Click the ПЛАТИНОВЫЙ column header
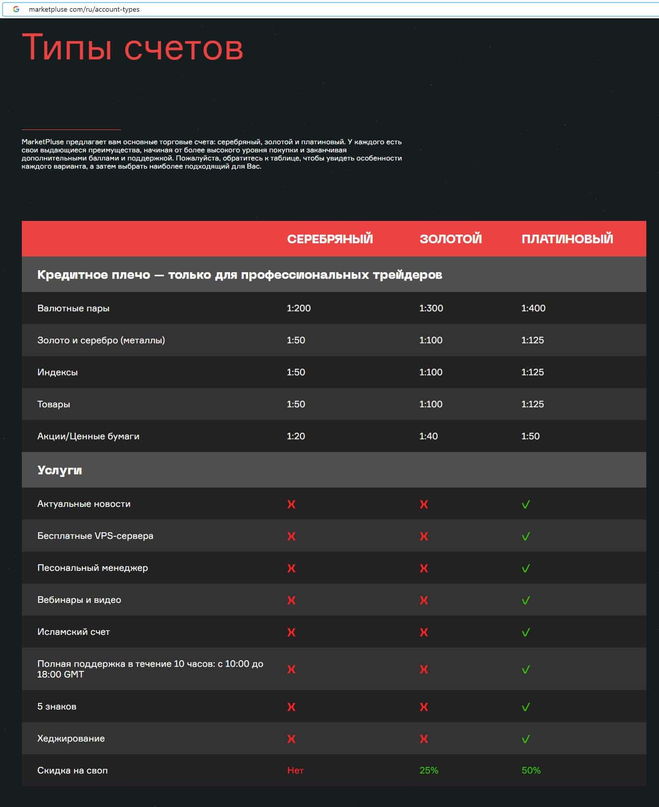The width and height of the screenshot is (659, 807). coord(567,239)
